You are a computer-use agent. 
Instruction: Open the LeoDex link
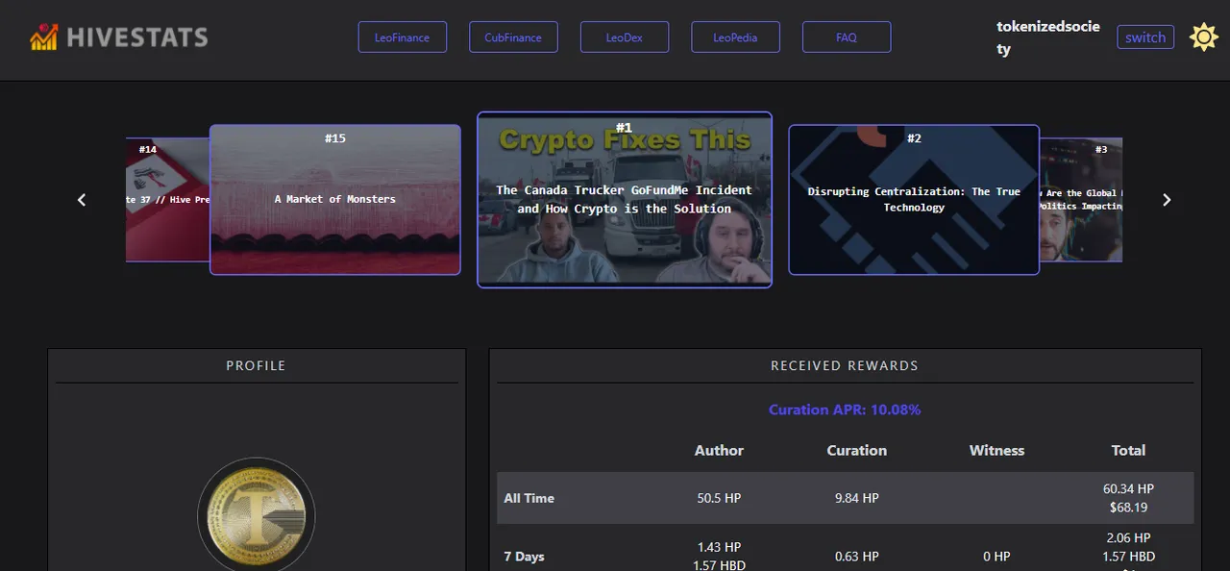[625, 37]
